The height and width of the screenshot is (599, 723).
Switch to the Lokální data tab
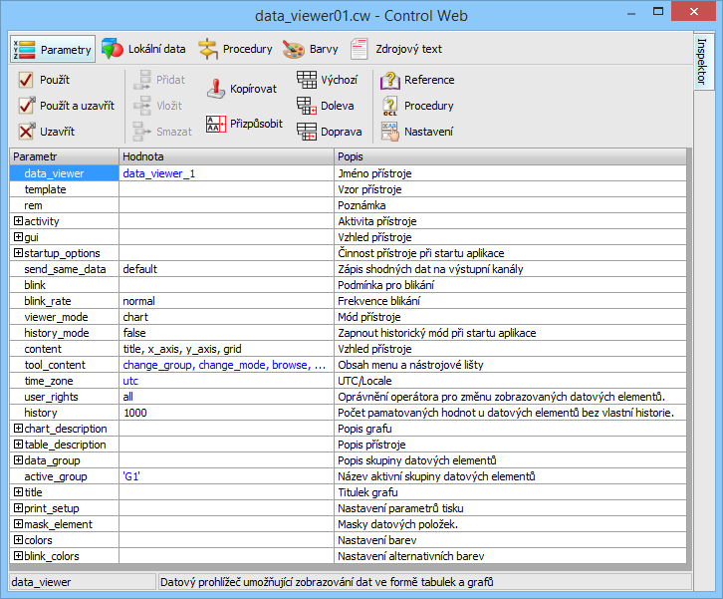(143, 49)
